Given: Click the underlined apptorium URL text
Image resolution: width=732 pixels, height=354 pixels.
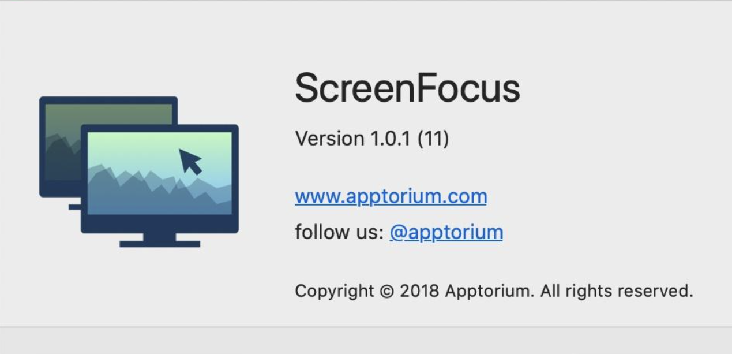Looking at the screenshot, I should pos(391,196).
